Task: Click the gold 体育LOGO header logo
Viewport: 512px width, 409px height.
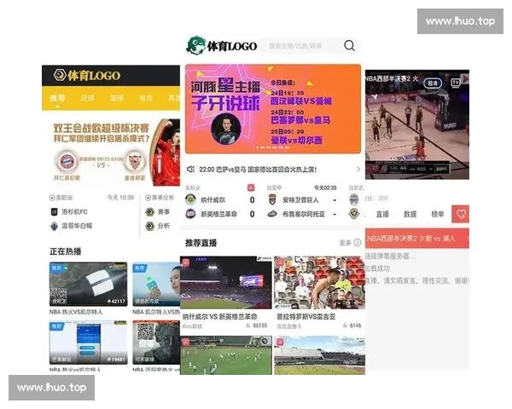Action: coord(87,75)
